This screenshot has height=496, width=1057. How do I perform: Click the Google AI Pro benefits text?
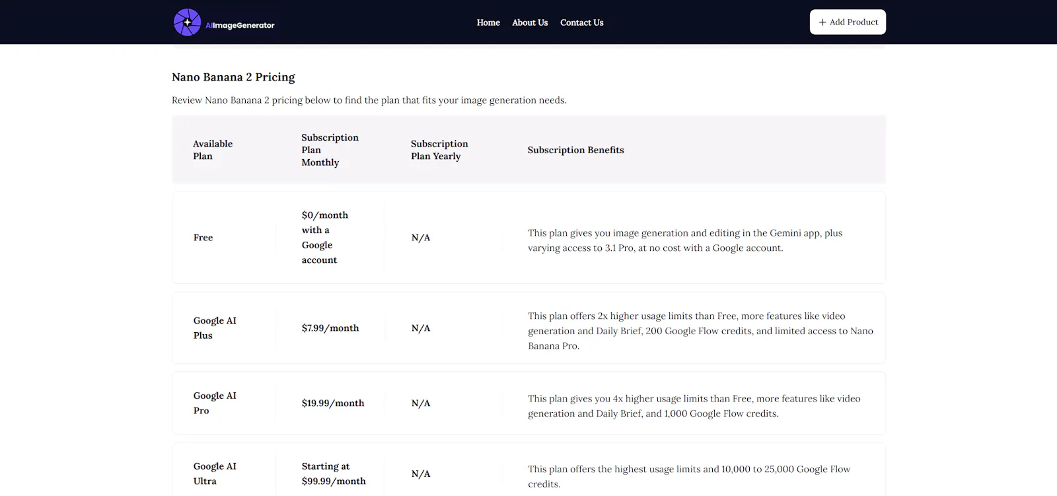click(694, 406)
